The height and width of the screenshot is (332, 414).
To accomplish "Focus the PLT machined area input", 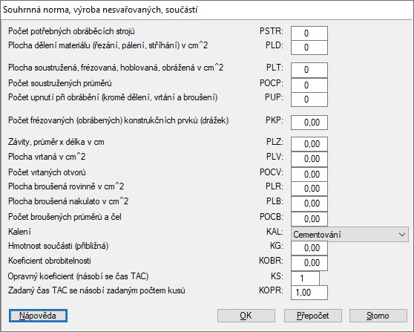I will [309, 70].
